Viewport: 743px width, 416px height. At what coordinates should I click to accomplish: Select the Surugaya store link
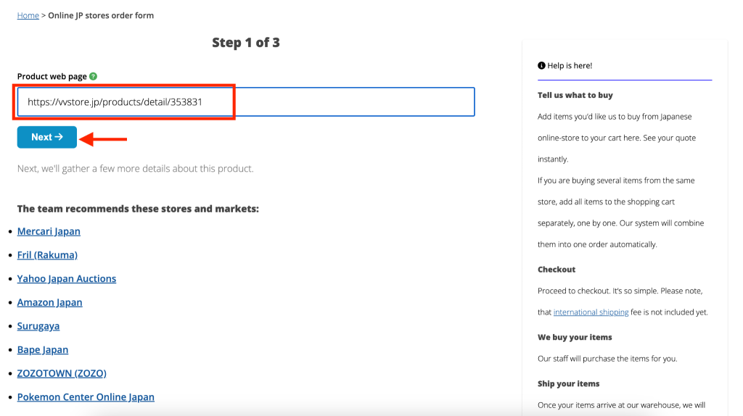tap(38, 326)
